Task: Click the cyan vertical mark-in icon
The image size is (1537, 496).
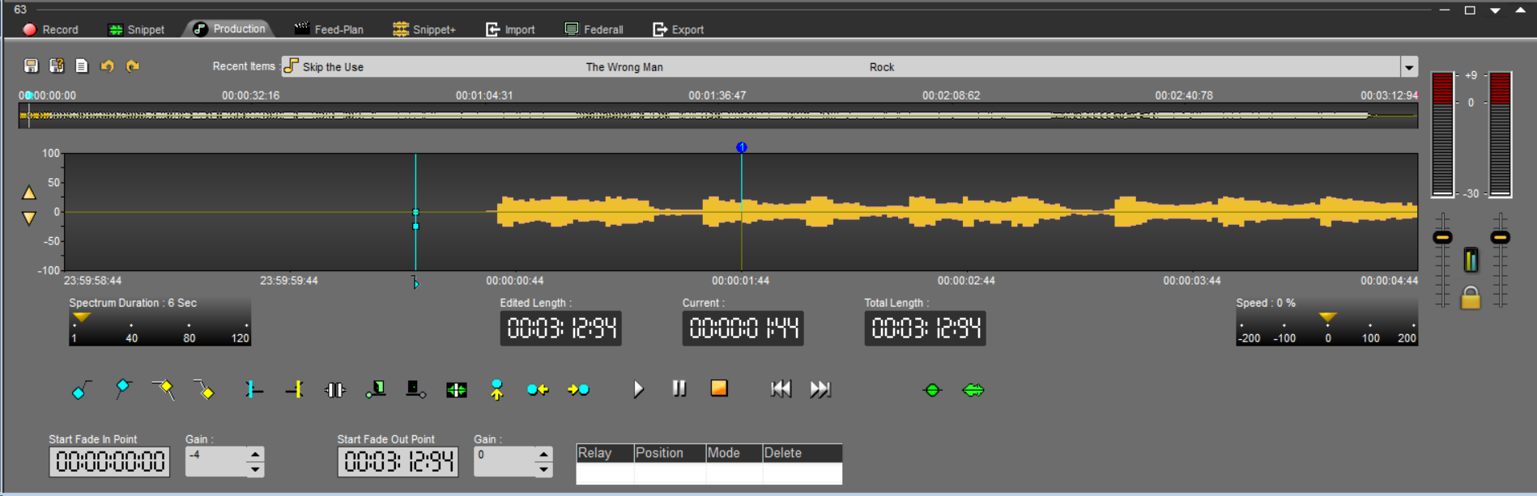Action: tap(253, 390)
